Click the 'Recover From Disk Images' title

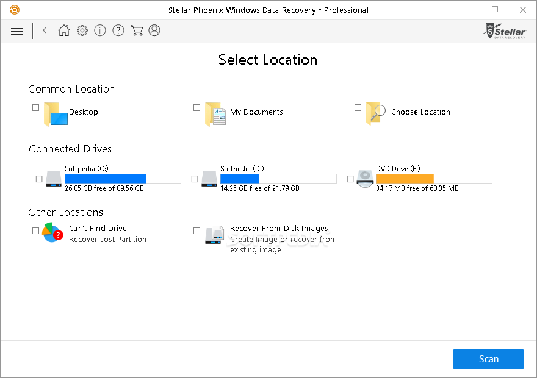(x=279, y=228)
